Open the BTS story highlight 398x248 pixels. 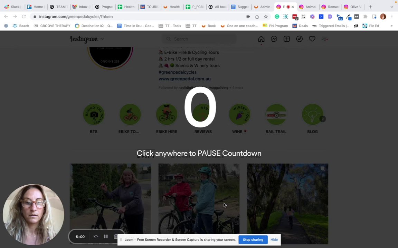(x=94, y=114)
